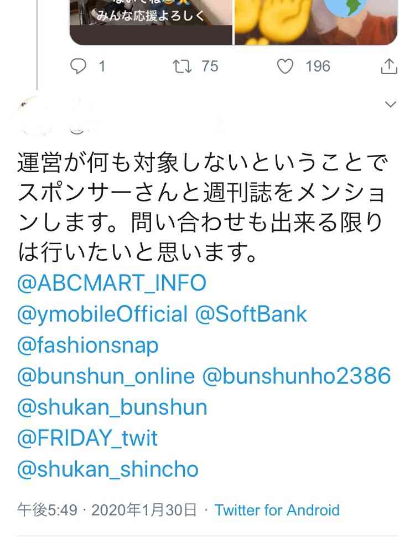
Task: Visit the @ymobileOfficial profile mention
Action: [x=102, y=314]
